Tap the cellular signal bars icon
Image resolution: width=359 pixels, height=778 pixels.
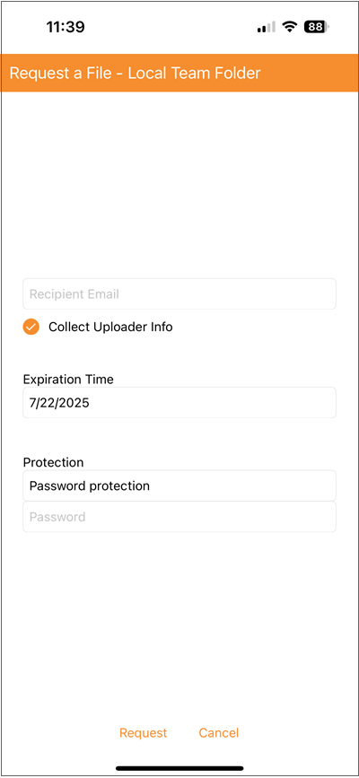click(267, 27)
